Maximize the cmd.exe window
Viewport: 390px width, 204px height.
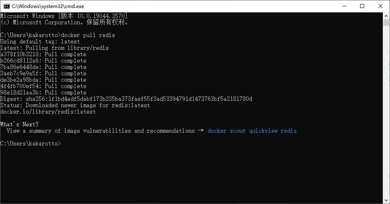click(x=362, y=6)
